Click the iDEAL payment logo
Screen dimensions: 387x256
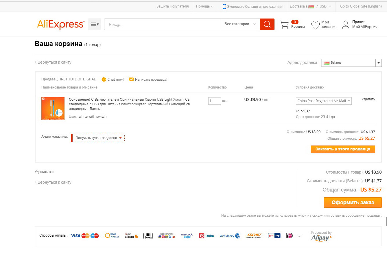tap(290, 236)
